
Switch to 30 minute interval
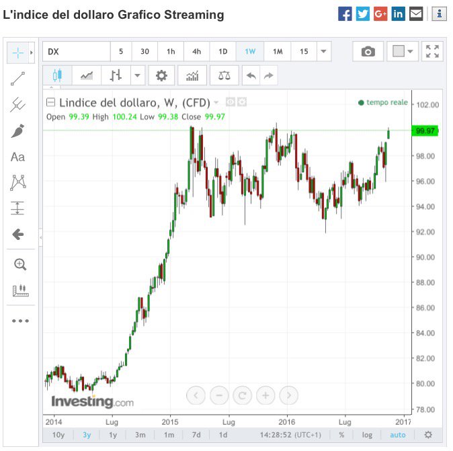pyautogui.click(x=145, y=52)
